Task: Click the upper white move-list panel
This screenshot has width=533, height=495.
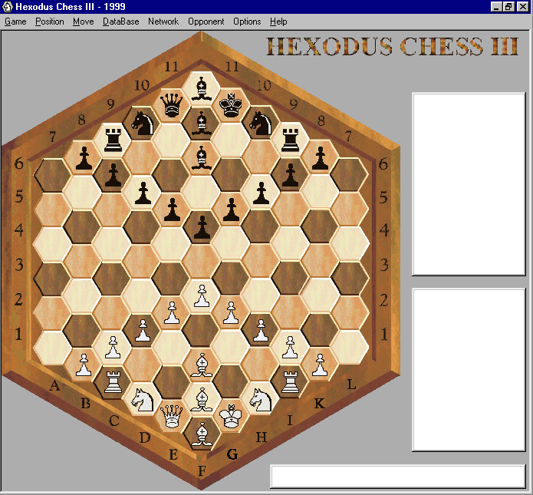Action: click(469, 183)
